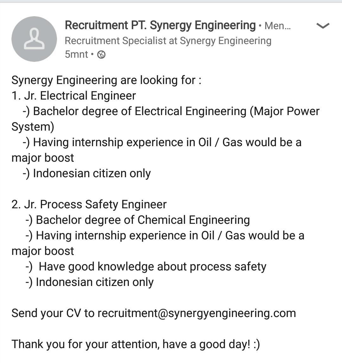Select the "2. Jr. Process Safety Engineer" heading
Screen dimensions: 342x363
click(x=89, y=204)
